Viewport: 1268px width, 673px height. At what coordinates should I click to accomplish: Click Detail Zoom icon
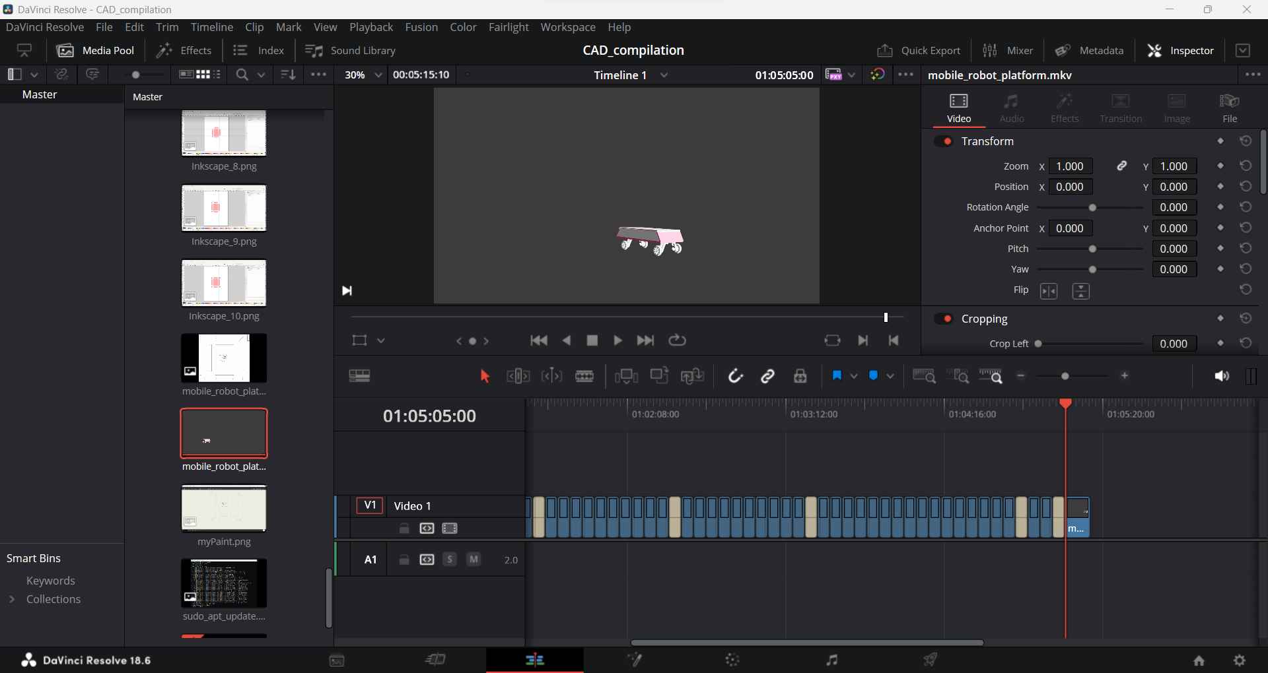click(958, 376)
